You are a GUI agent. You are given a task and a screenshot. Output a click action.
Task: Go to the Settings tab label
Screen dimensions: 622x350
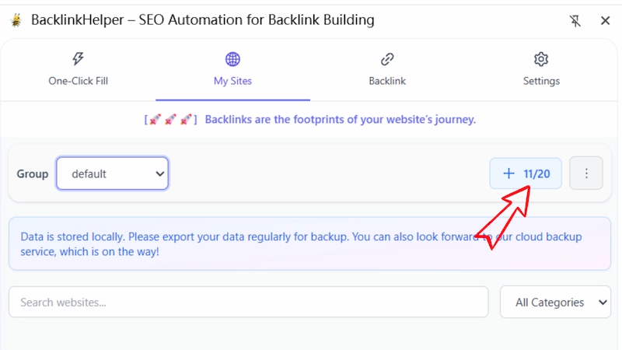coord(541,81)
